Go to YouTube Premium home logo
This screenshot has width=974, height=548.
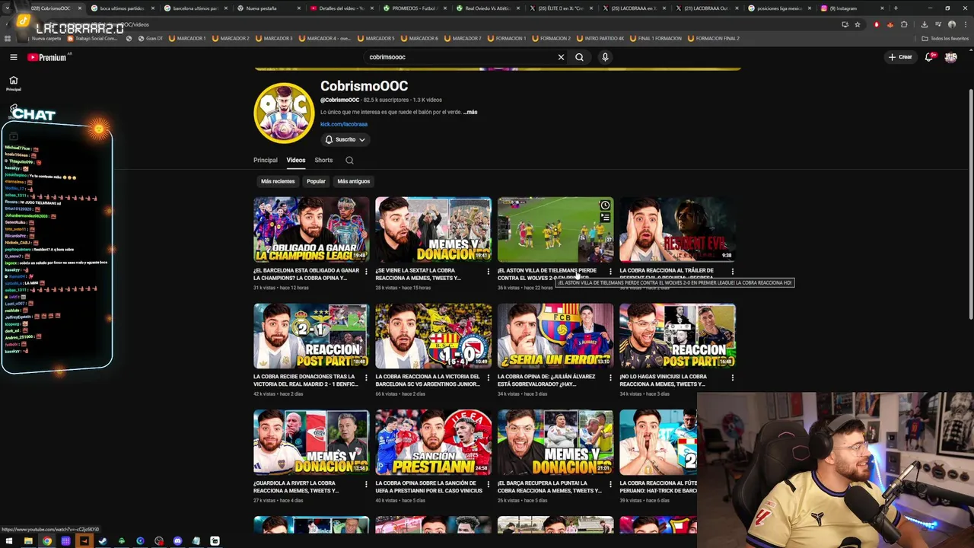47,57
